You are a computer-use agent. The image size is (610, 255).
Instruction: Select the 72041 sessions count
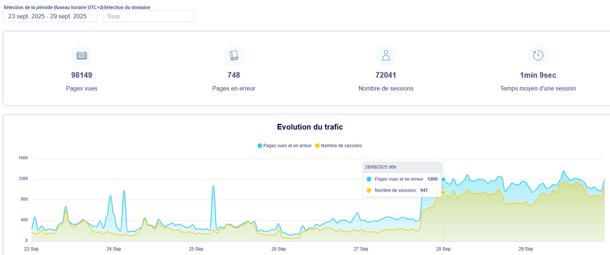(x=386, y=76)
